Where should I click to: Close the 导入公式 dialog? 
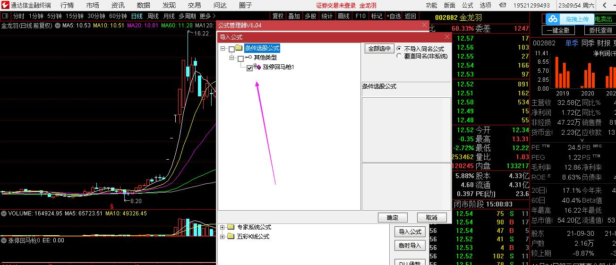(x=447, y=37)
